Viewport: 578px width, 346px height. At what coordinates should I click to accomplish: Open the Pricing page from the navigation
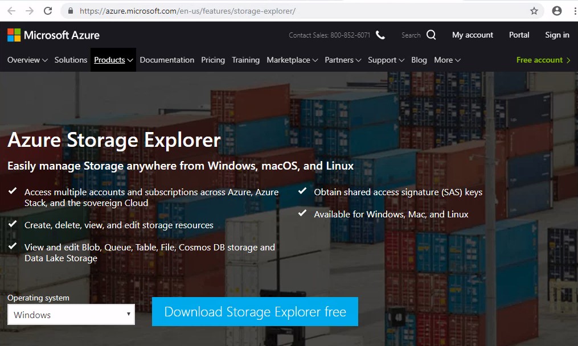click(x=212, y=60)
